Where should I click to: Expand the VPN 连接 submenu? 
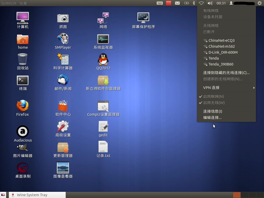point(226,88)
